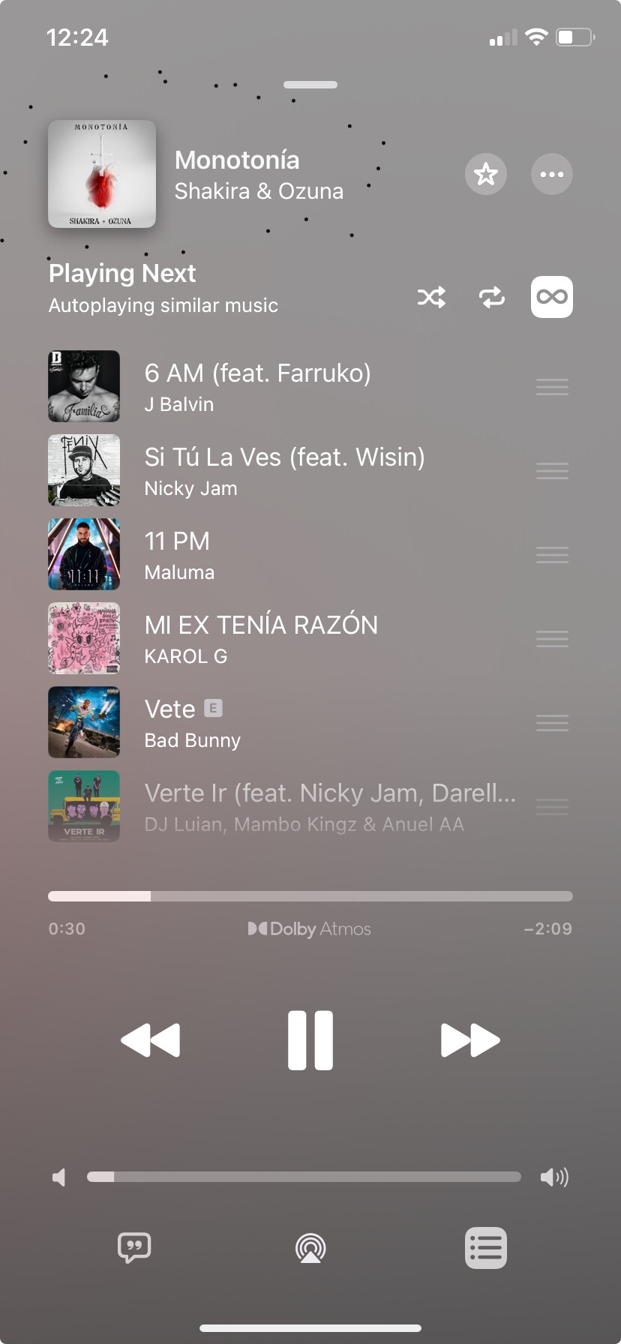This screenshot has width=621, height=1344.
Task: Toggle shuffle for the Playing Next queue
Action: 431,297
